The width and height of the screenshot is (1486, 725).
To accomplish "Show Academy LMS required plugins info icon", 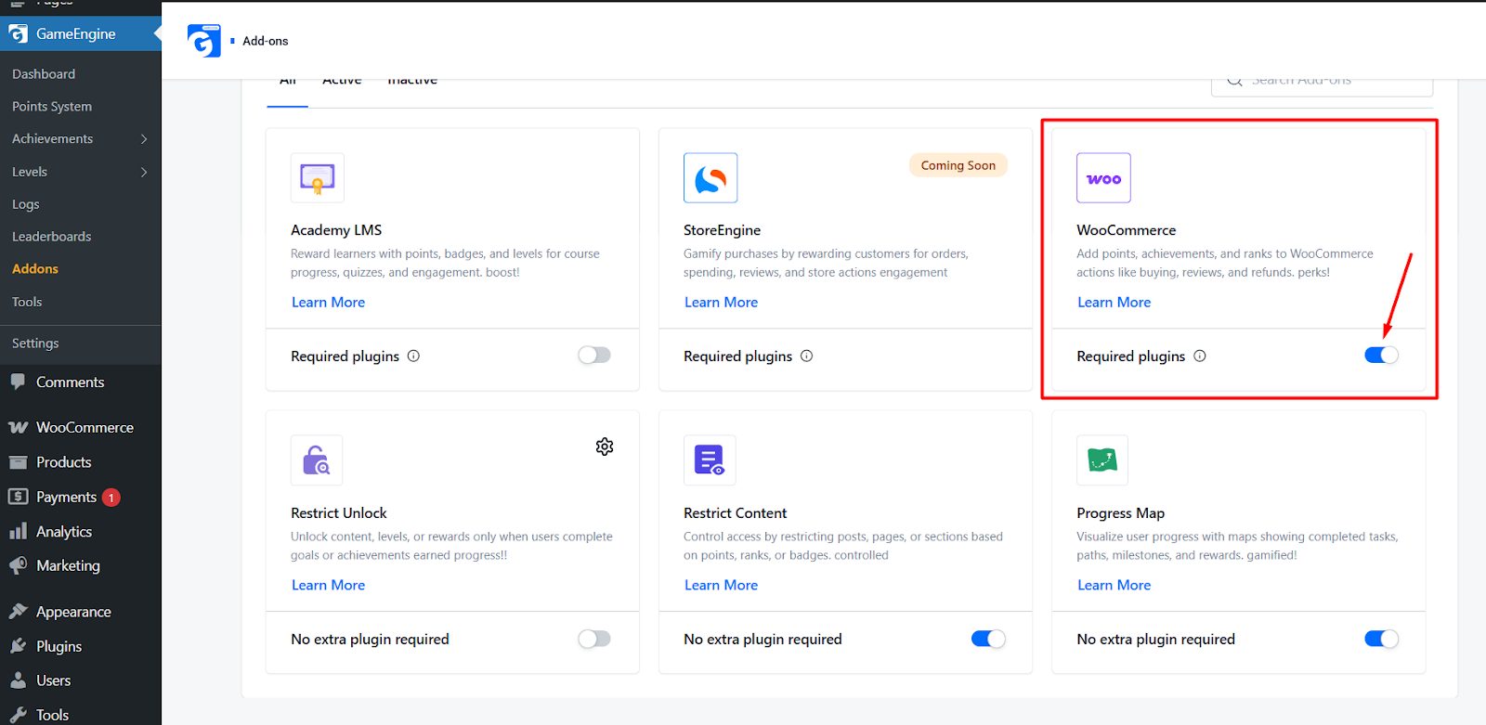I will point(414,356).
